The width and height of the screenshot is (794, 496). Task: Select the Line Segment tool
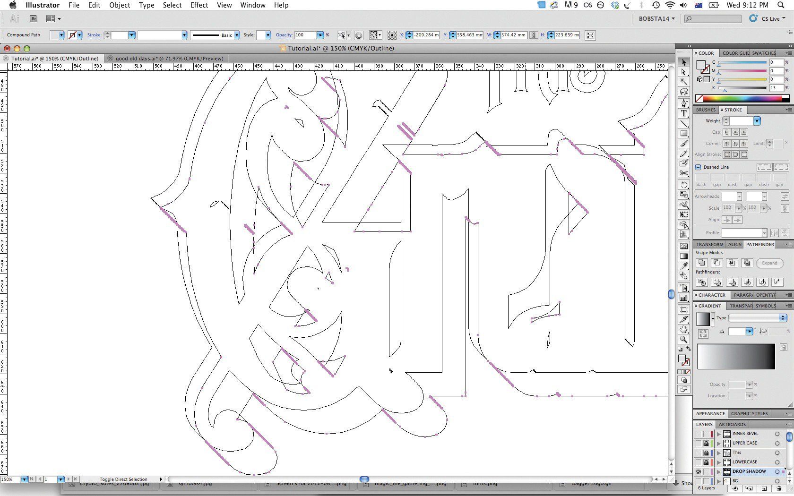684,123
